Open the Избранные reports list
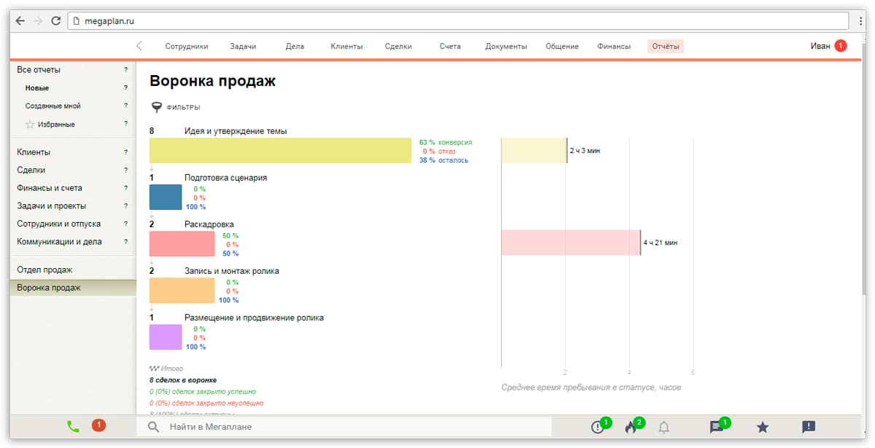 (x=56, y=125)
